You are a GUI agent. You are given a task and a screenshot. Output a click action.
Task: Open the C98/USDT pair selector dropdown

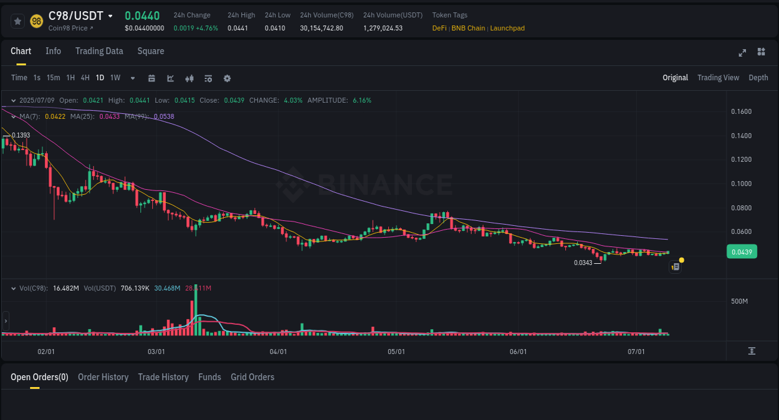[x=110, y=16]
